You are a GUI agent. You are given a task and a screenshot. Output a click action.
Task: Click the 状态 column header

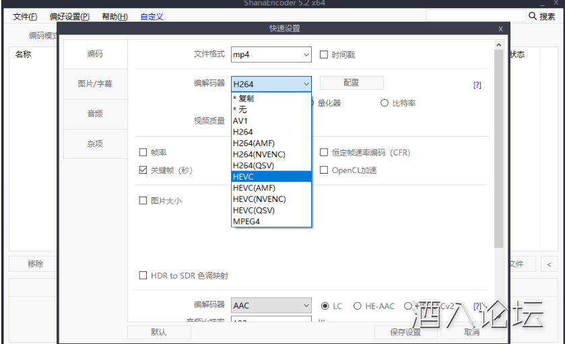click(517, 55)
